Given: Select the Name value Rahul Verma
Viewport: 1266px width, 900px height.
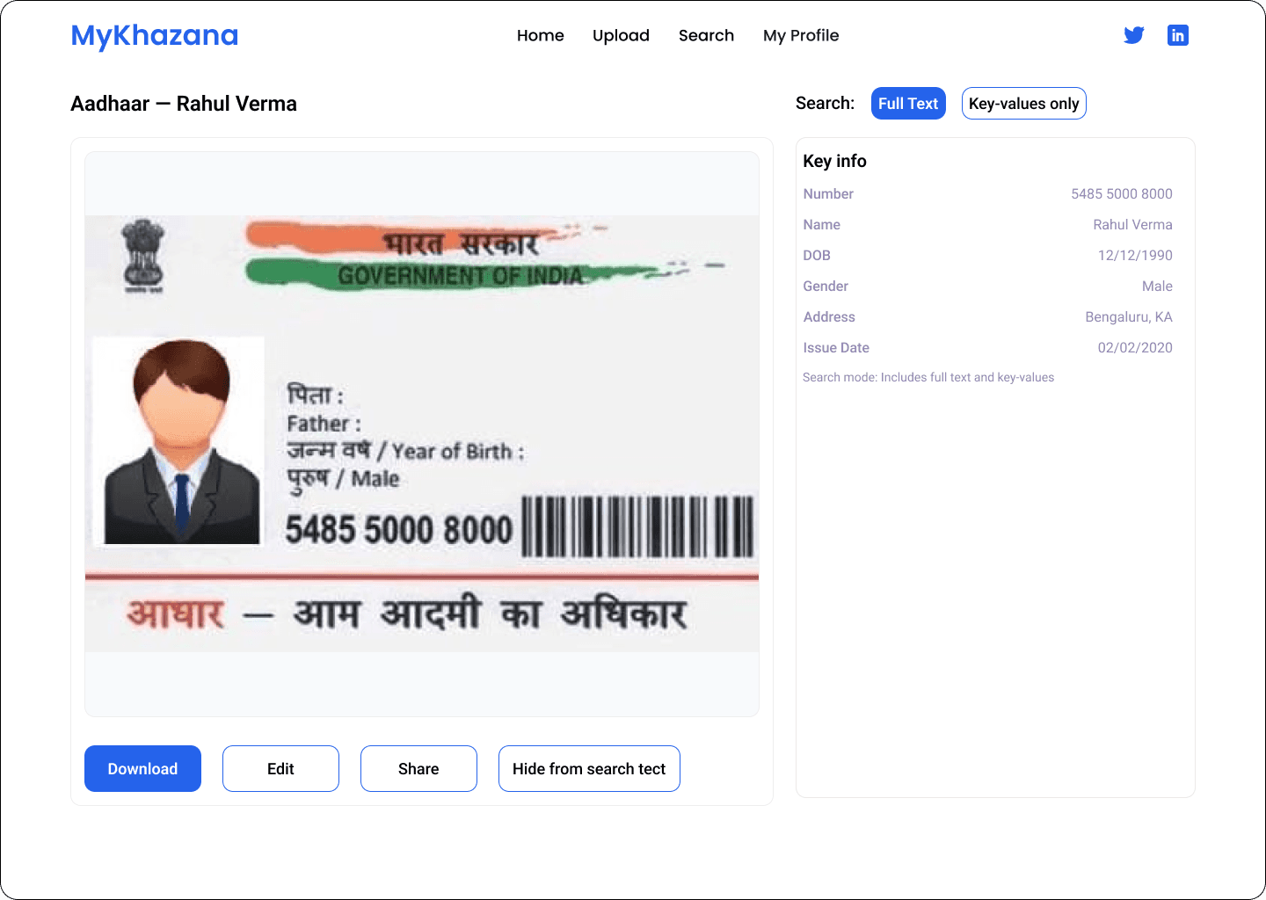Looking at the screenshot, I should click(x=1132, y=225).
